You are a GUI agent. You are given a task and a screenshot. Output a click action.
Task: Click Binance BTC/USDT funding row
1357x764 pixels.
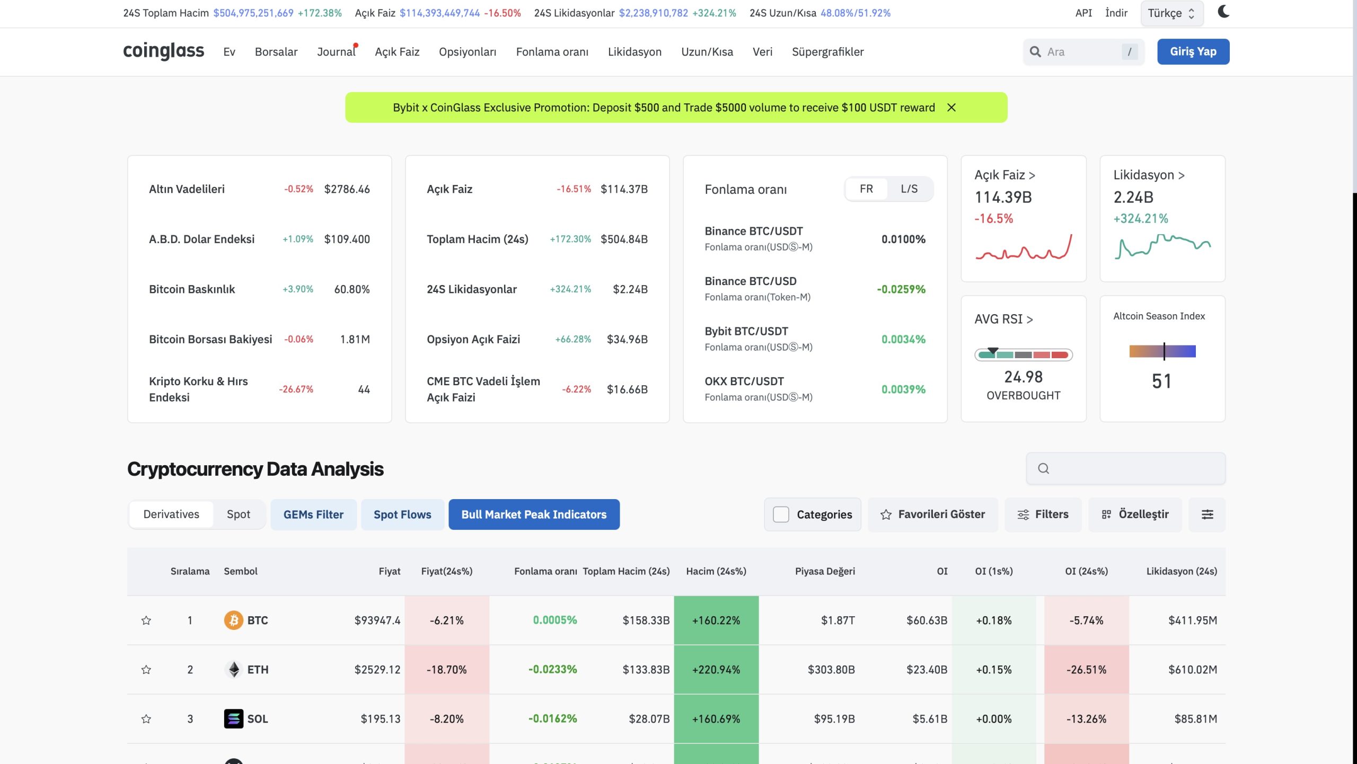point(815,239)
